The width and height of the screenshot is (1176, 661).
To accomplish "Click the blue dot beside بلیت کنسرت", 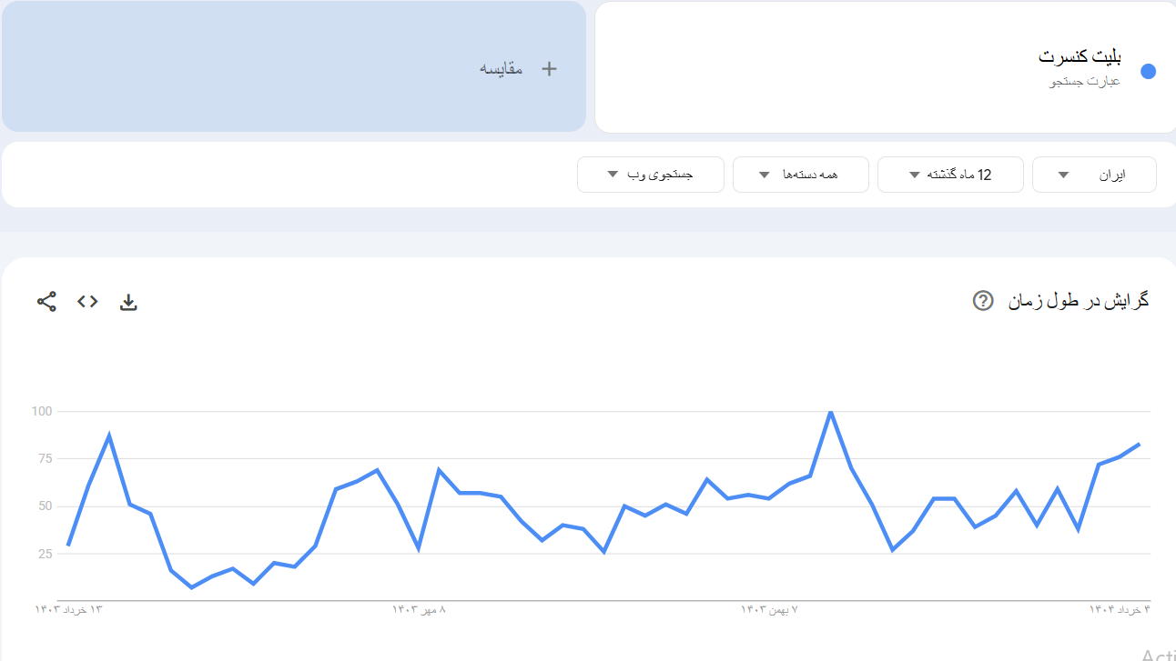I will click(x=1148, y=71).
